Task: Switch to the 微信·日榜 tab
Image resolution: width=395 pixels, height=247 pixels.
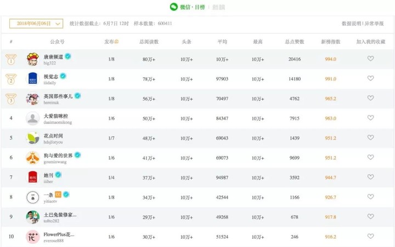Action: [193, 7]
